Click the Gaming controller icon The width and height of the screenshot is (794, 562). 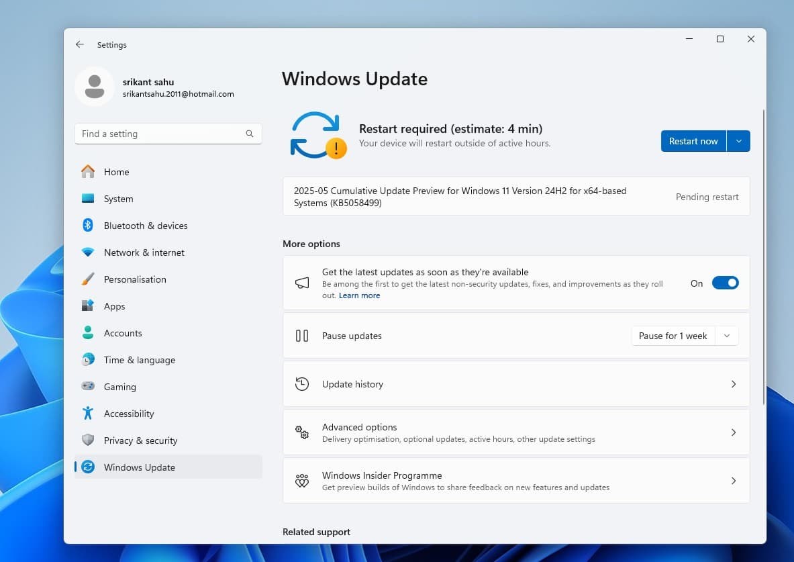coord(88,387)
